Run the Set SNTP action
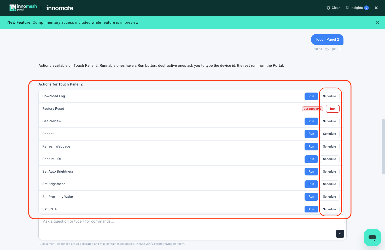The image size is (385, 250). [x=311, y=209]
